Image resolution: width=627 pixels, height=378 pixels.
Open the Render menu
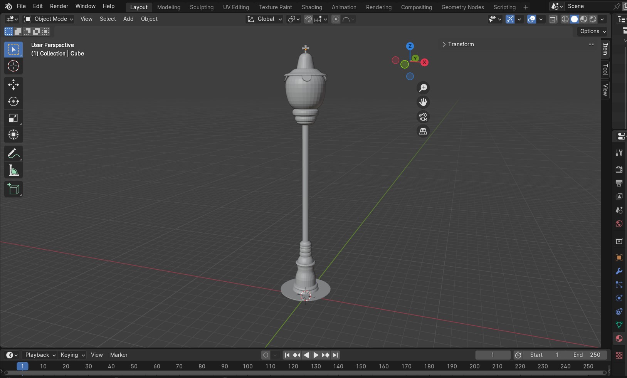click(x=59, y=6)
